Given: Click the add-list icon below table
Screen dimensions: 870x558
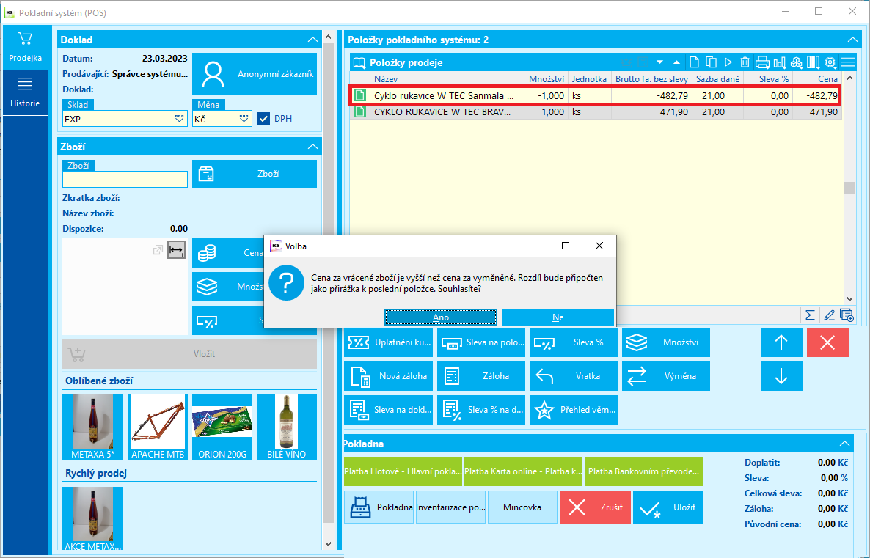Looking at the screenshot, I should [x=847, y=315].
